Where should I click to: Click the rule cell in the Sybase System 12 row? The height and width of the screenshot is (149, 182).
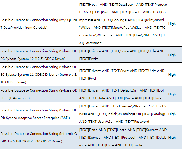point(123,55)
